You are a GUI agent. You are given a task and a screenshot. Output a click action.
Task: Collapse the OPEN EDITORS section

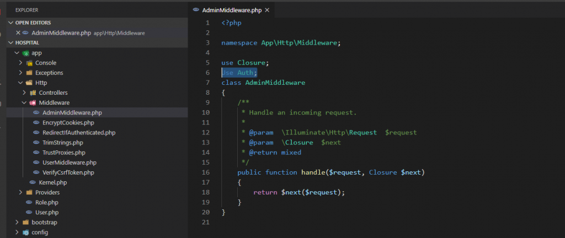11,23
